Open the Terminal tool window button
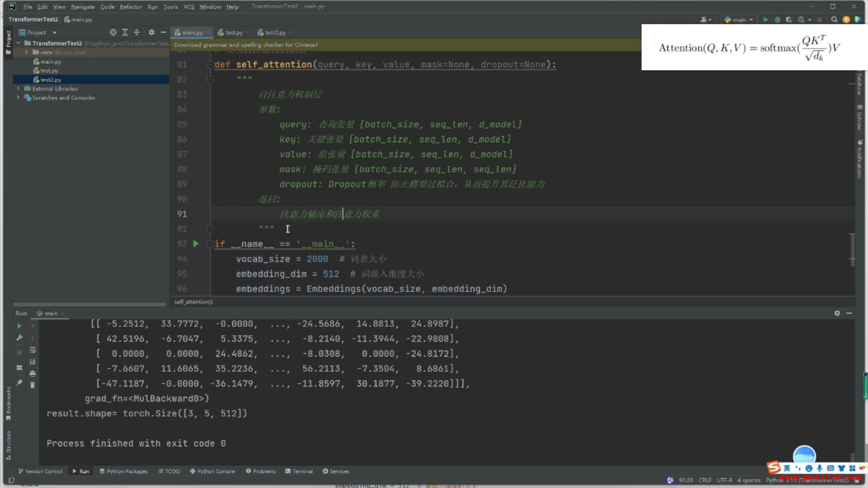The width and height of the screenshot is (868, 488). pyautogui.click(x=299, y=471)
